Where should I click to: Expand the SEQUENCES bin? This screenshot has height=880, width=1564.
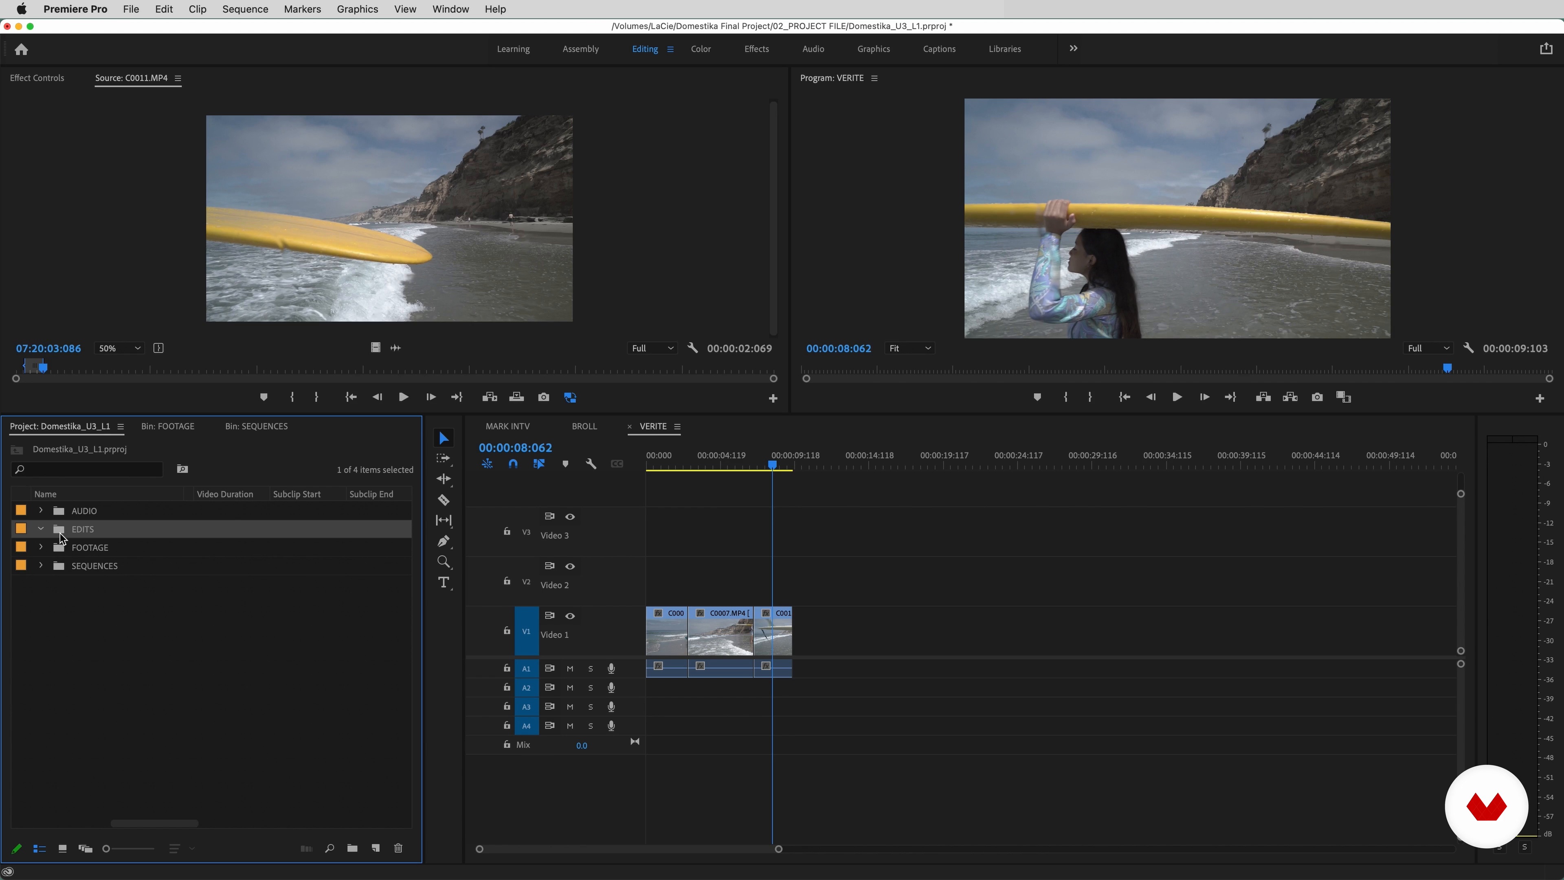tap(41, 565)
